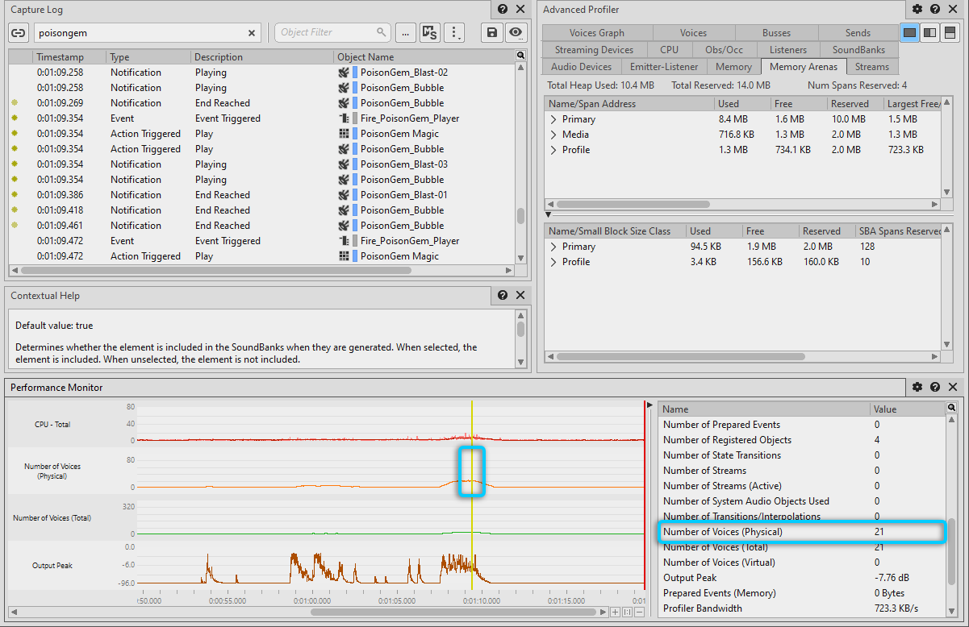Image resolution: width=969 pixels, height=627 pixels.
Task: Expand the Media memory arena row
Action: click(553, 135)
